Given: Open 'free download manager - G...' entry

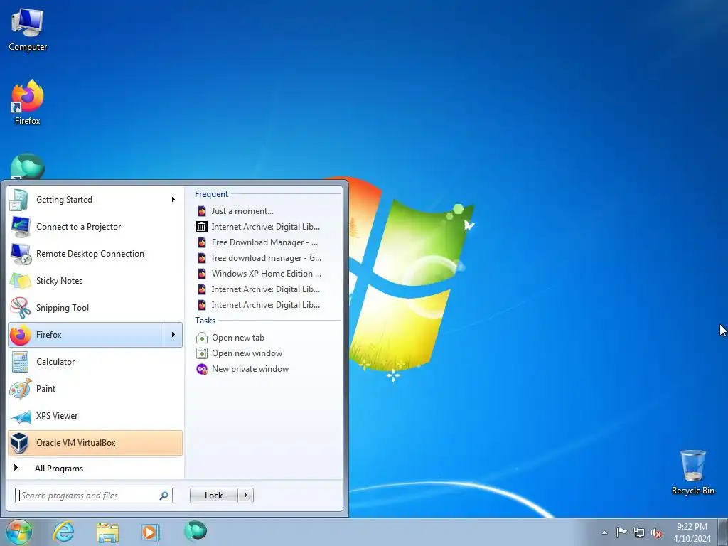Looking at the screenshot, I should tap(267, 257).
